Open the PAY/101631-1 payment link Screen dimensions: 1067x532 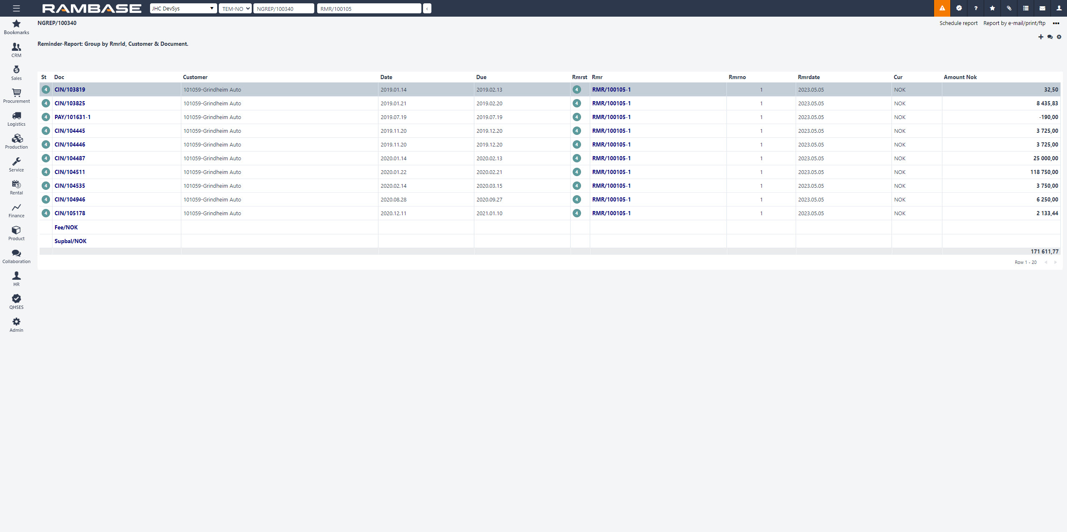point(73,117)
